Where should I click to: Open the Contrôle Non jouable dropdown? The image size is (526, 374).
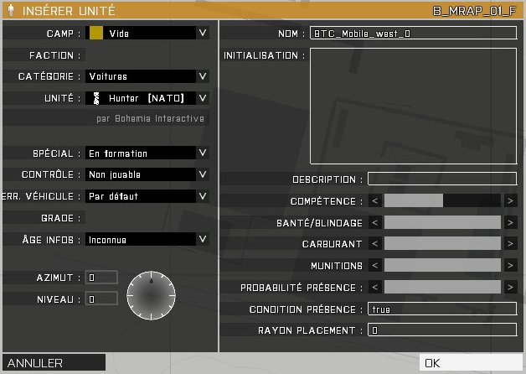[202, 174]
